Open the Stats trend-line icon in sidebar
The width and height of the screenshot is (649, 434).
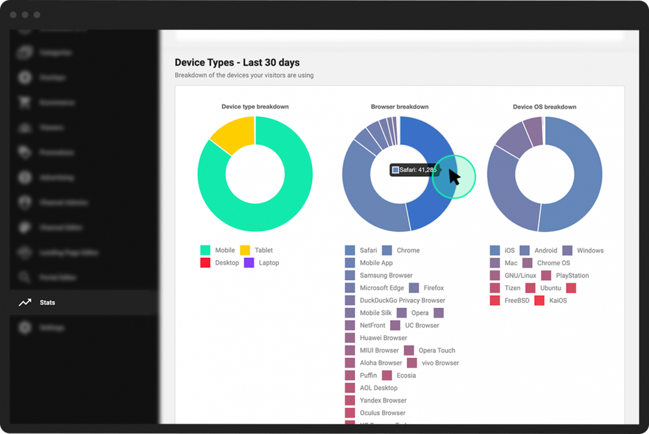[25, 302]
